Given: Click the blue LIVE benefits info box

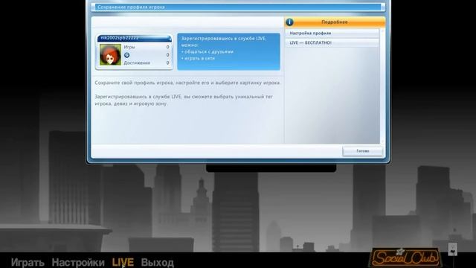Looking at the screenshot, I should coord(228,51).
